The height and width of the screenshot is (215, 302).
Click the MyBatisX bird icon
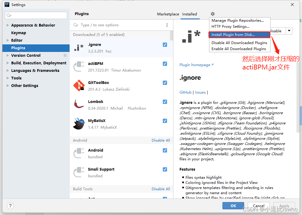click(x=79, y=124)
